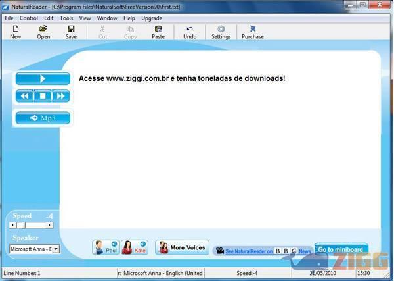Screen dimensions: 394x281
Task: Skip forward to the next sentence
Action: click(x=61, y=96)
